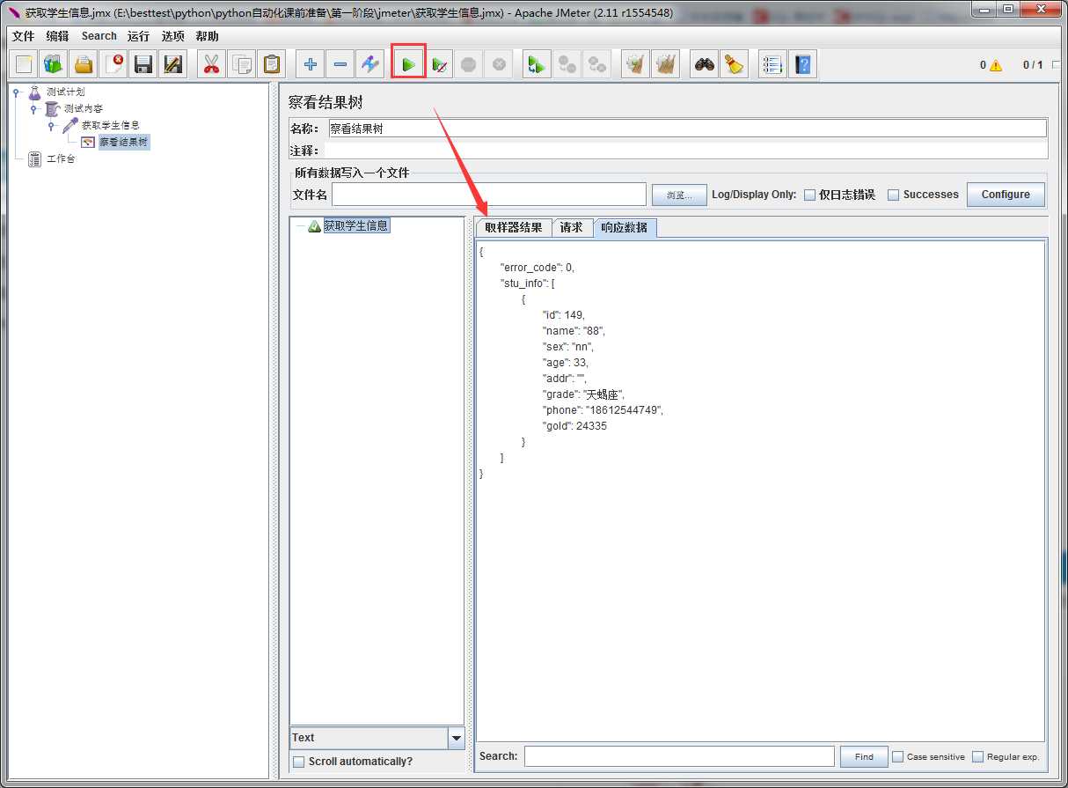Screen dimensions: 1068x788
Task: Click the Save As icon with pencil
Action: 173,64
